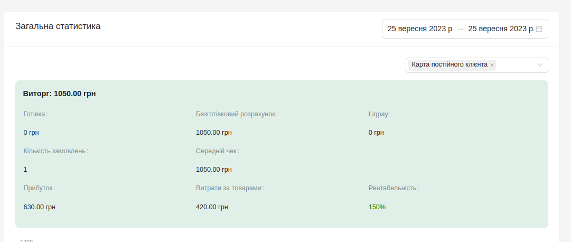The width and height of the screenshot is (571, 242).
Task: Click the 'Безготівковий розрахунок' label
Action: (x=237, y=114)
